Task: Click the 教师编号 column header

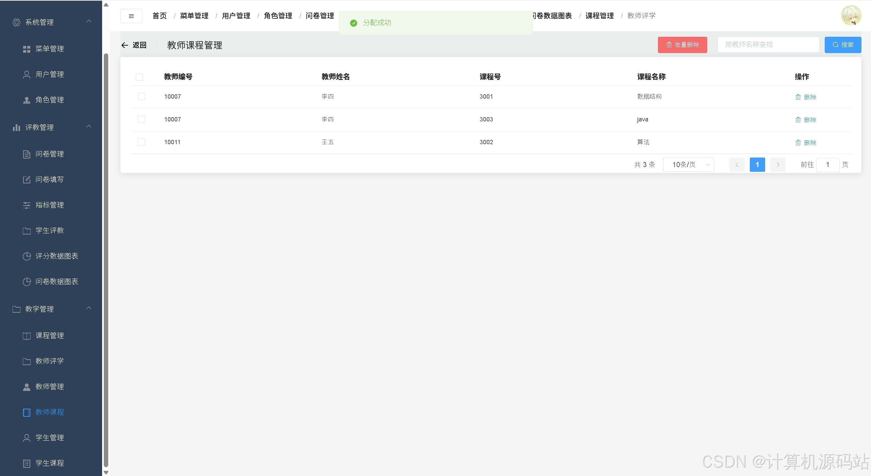Action: coord(178,77)
